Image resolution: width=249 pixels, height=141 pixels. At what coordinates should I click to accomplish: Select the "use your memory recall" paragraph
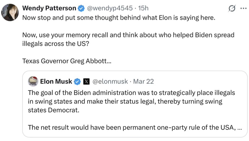128,39
